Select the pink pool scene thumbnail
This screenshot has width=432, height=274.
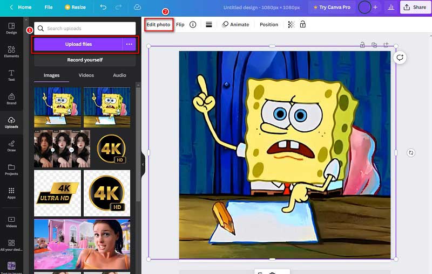(x=82, y=244)
